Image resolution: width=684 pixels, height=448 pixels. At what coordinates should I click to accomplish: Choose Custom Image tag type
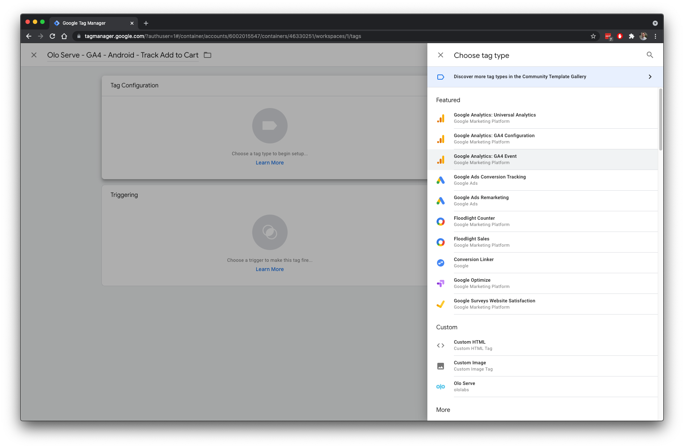(x=543, y=366)
